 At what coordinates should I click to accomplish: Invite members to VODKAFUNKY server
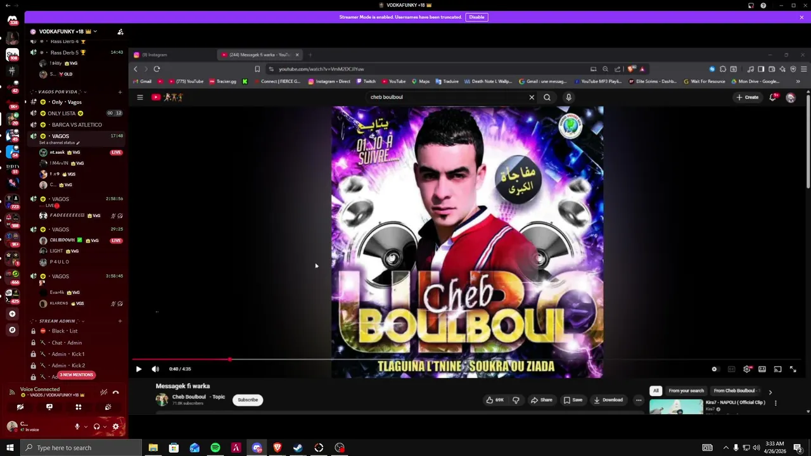coord(120,32)
